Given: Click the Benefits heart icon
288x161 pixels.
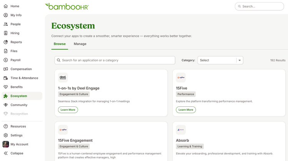Looking at the screenshot, I should point(6,87).
